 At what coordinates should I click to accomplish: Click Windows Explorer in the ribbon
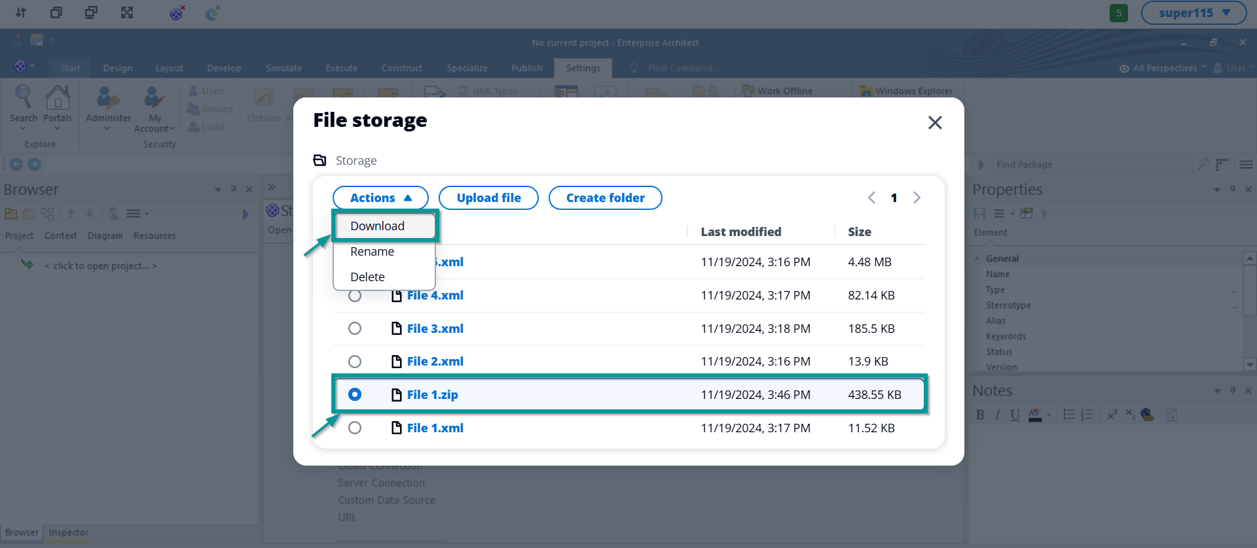click(907, 91)
